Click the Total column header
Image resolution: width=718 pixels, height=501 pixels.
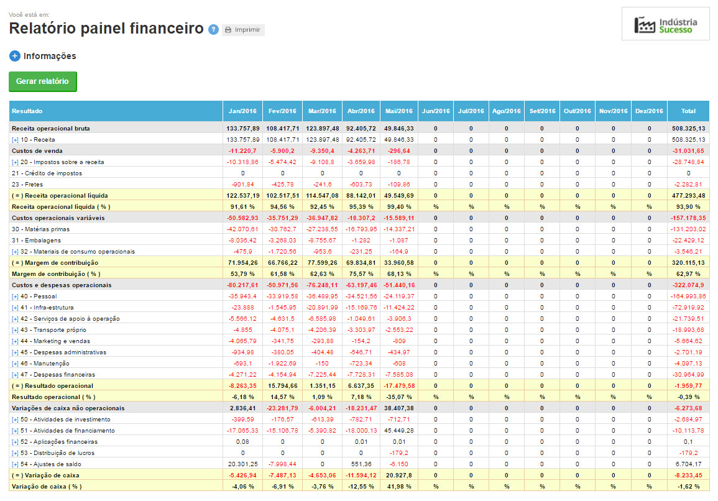tap(688, 111)
